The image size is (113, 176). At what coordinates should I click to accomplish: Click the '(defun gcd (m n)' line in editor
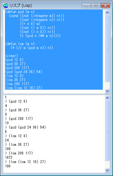coord(20,12)
